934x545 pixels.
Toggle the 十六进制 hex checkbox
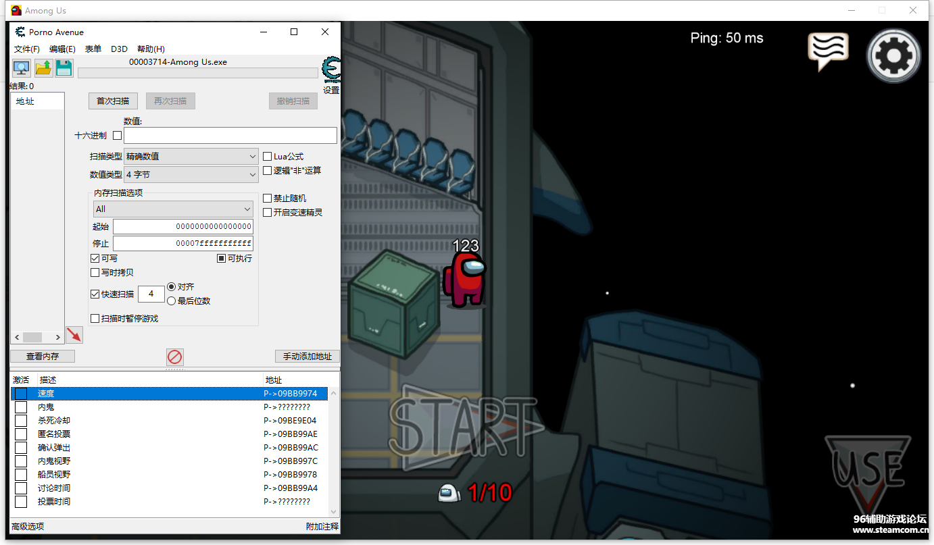[x=118, y=136]
